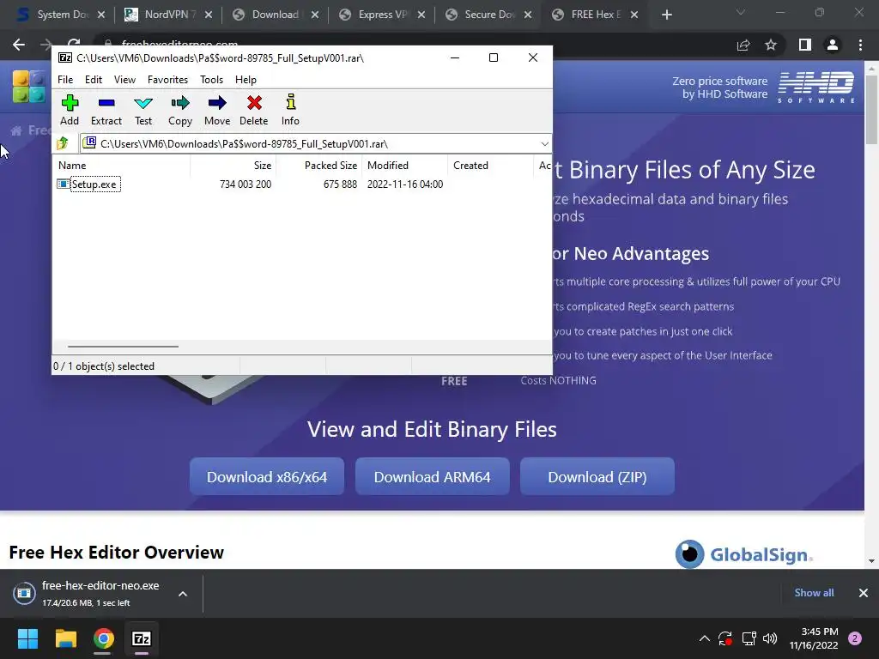Viewport: 879px width, 659px height.
Task: Click the 7-Zip archive path field
Action: 316,144
